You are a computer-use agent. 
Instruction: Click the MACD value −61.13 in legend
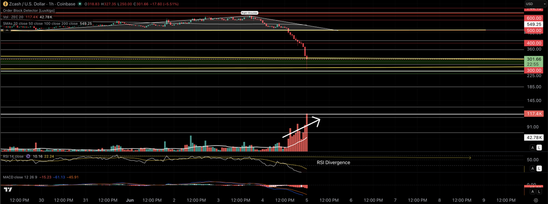(59, 177)
